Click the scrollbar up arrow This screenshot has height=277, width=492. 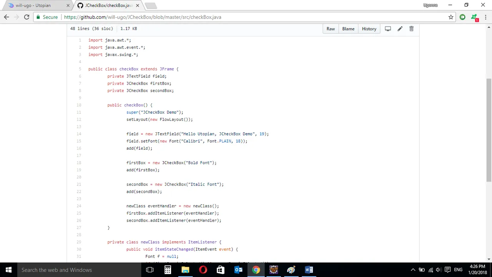489,27
